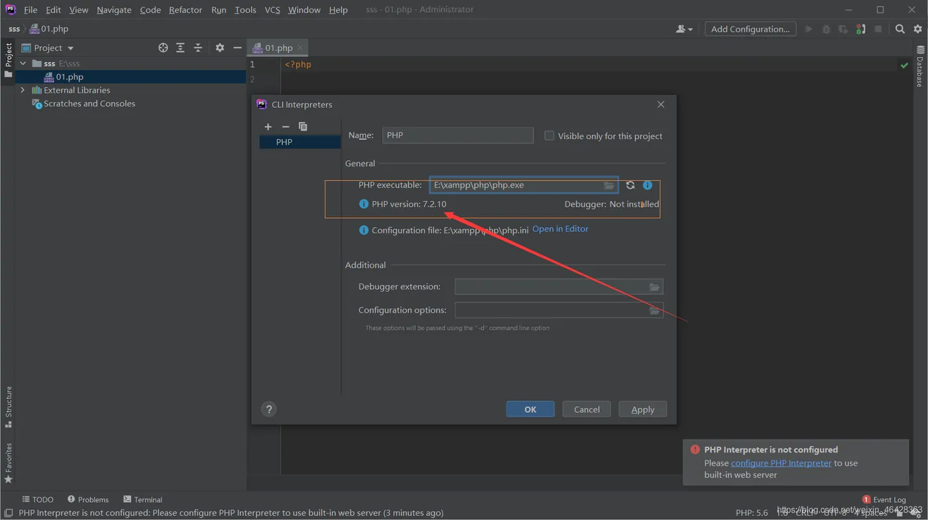Click sss in the breadcrumb bar
Image resolution: width=928 pixels, height=520 pixels.
(x=14, y=29)
